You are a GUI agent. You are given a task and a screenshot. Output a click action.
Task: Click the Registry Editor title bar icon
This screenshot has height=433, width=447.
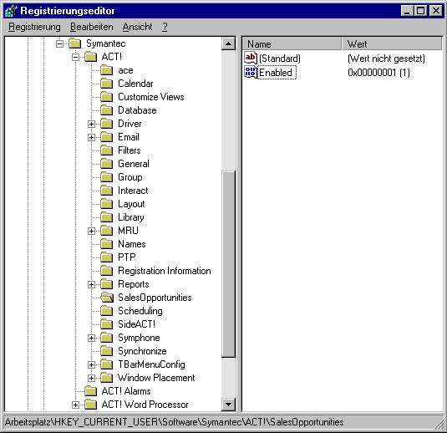pyautogui.click(x=12, y=11)
